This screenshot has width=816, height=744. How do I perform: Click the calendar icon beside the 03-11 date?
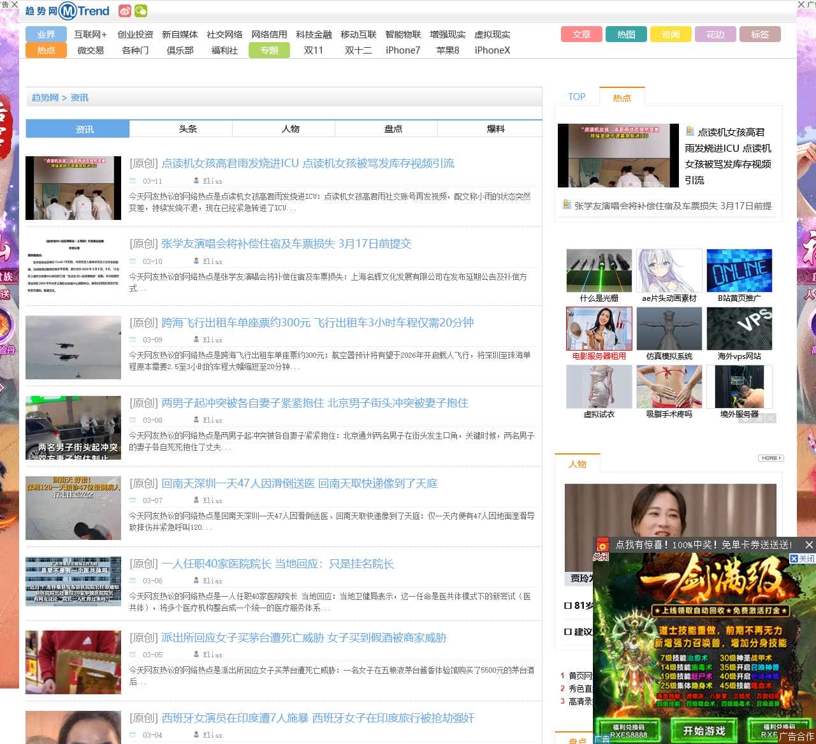(x=133, y=181)
